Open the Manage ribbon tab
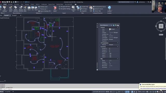The image size is (166, 93). click(27, 4)
